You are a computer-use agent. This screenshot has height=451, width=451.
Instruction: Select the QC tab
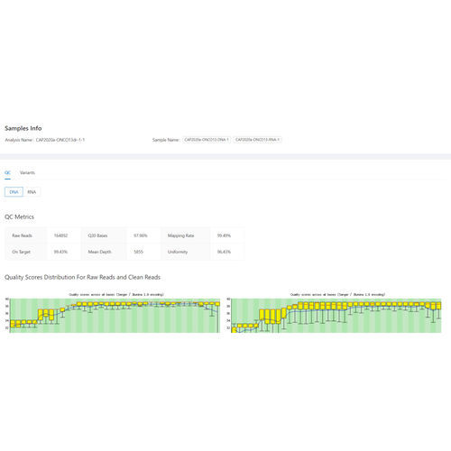tap(8, 172)
